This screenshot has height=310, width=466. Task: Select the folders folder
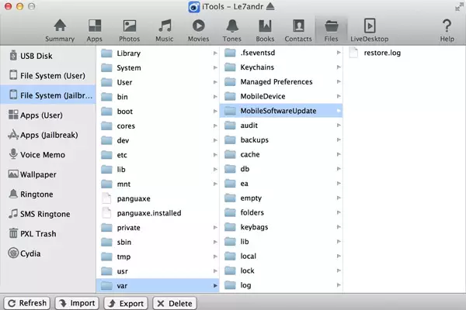[281, 212]
